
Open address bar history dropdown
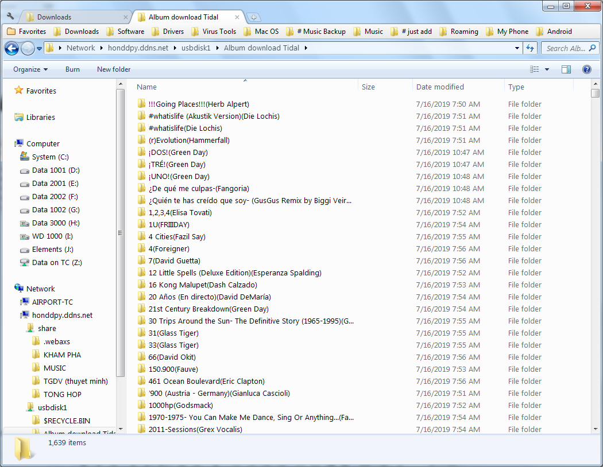[517, 48]
